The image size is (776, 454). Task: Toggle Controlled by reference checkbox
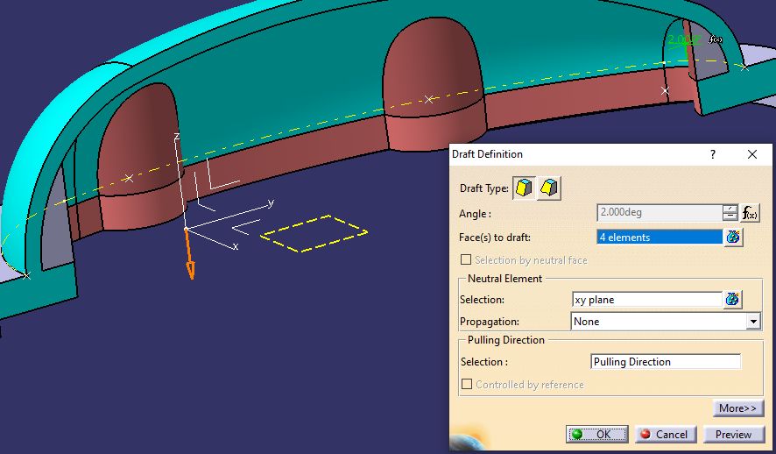coord(467,385)
